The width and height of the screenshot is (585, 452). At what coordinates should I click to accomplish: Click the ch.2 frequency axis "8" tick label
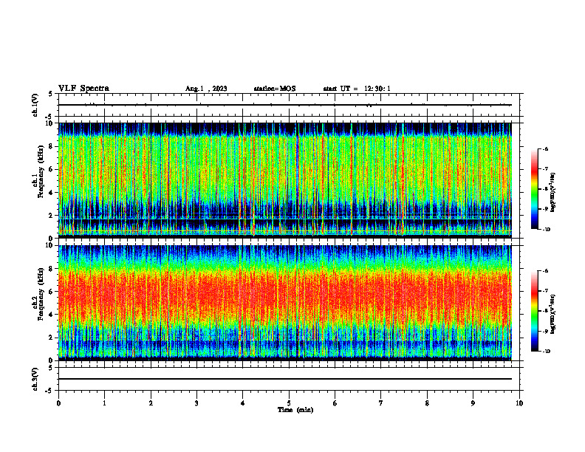51,269
